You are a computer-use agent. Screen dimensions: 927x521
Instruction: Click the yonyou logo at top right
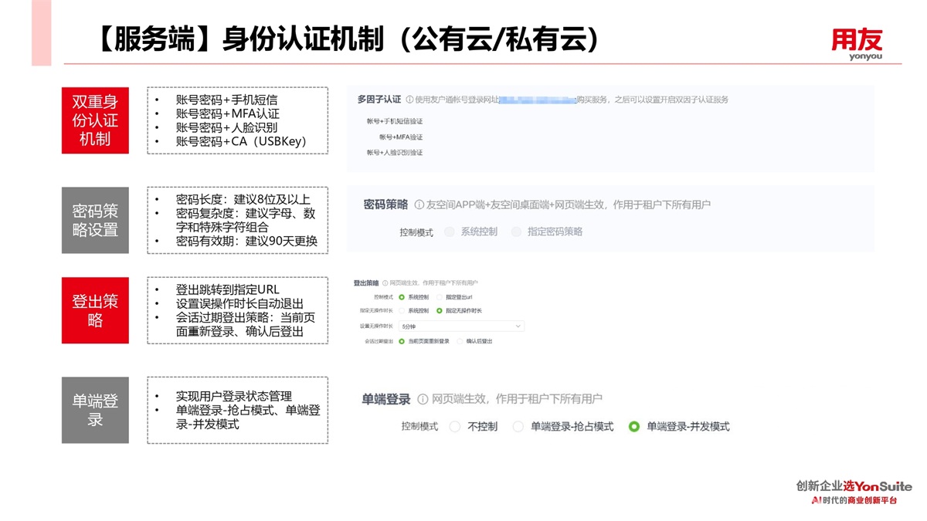click(x=857, y=43)
